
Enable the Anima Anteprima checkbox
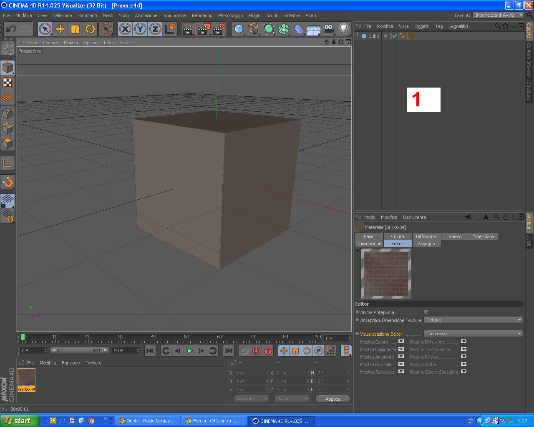426,312
